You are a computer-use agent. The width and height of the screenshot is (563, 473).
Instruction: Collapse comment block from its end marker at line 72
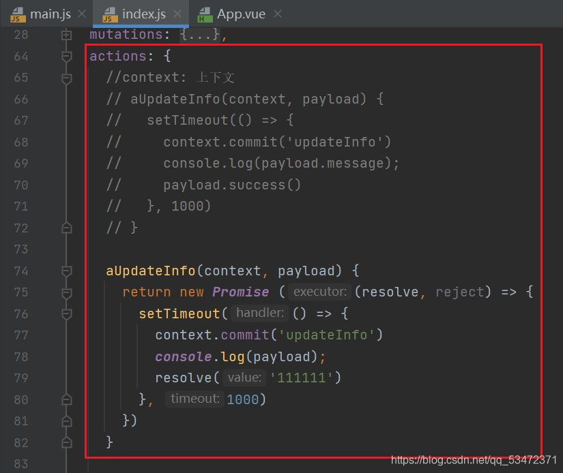point(66,228)
